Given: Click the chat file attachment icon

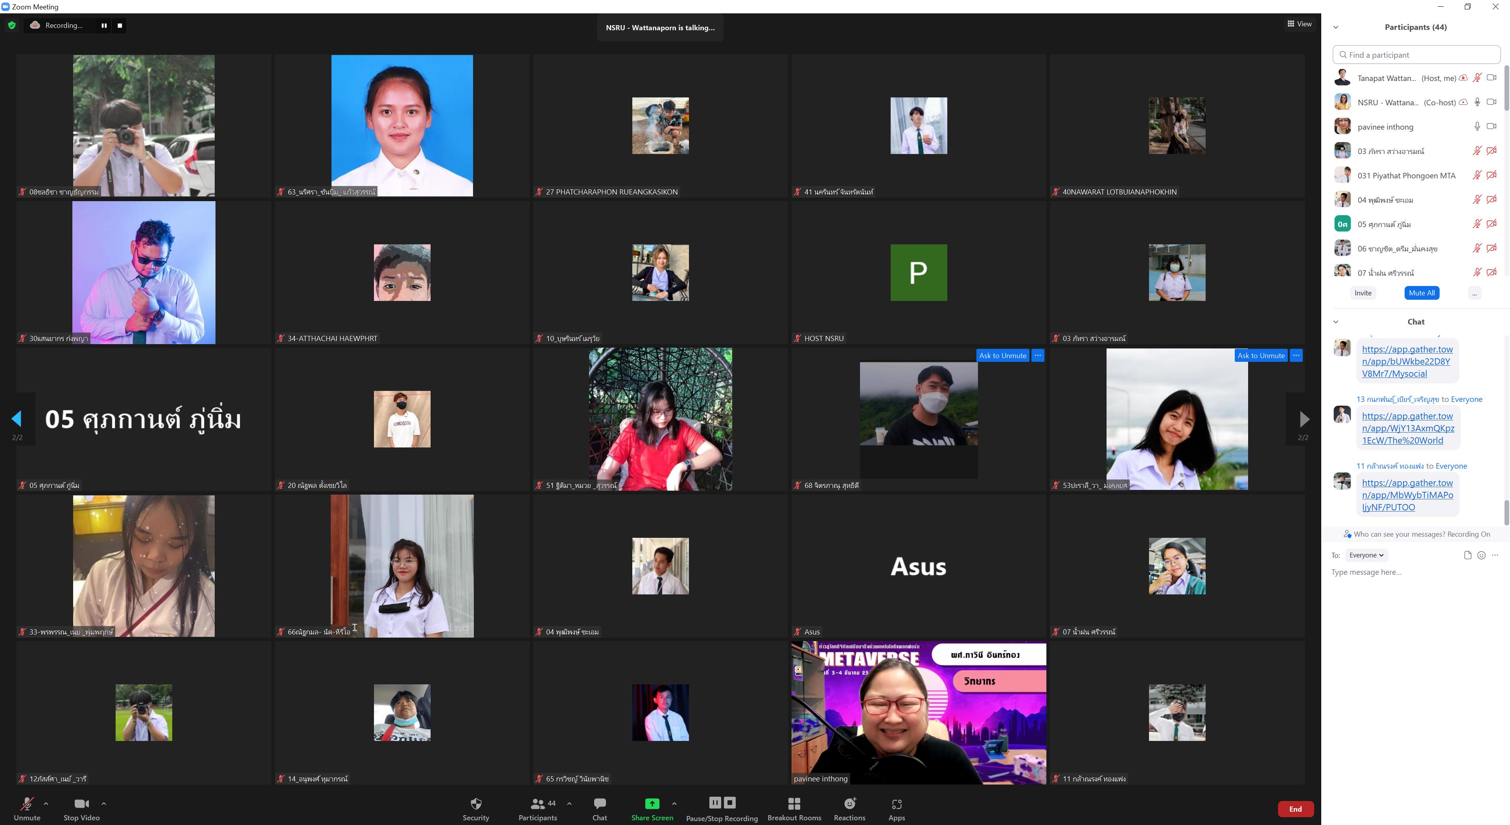Looking at the screenshot, I should click(1467, 555).
